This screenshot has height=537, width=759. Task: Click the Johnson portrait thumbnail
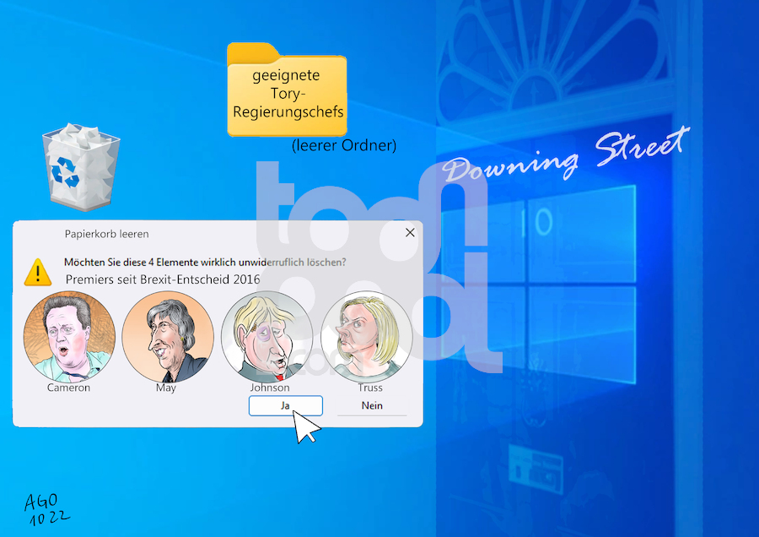pos(267,338)
